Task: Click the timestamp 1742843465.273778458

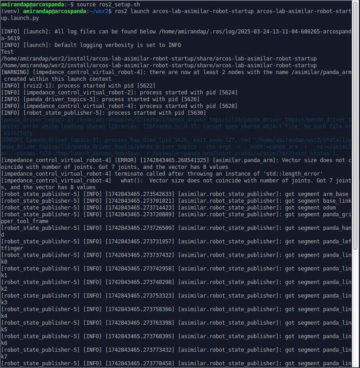Action: coord(139,363)
